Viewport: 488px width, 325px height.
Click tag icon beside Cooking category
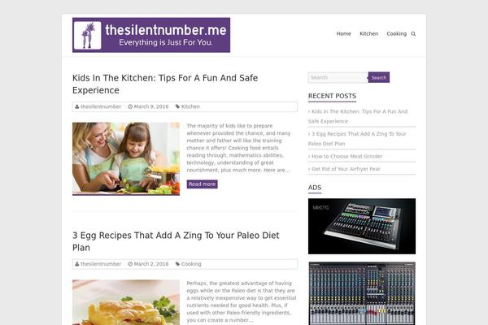[x=177, y=264]
